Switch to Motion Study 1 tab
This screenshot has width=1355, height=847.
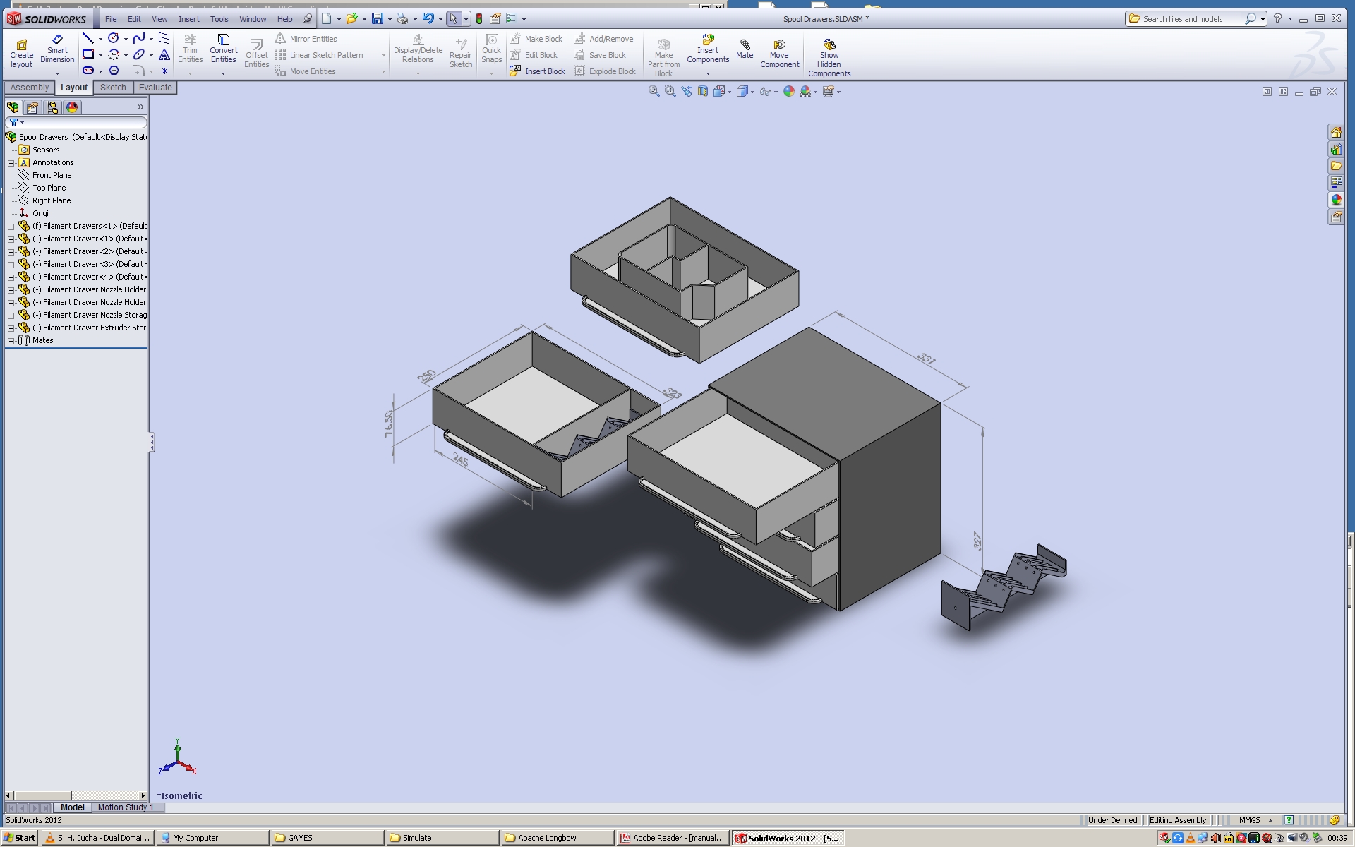pyautogui.click(x=125, y=807)
